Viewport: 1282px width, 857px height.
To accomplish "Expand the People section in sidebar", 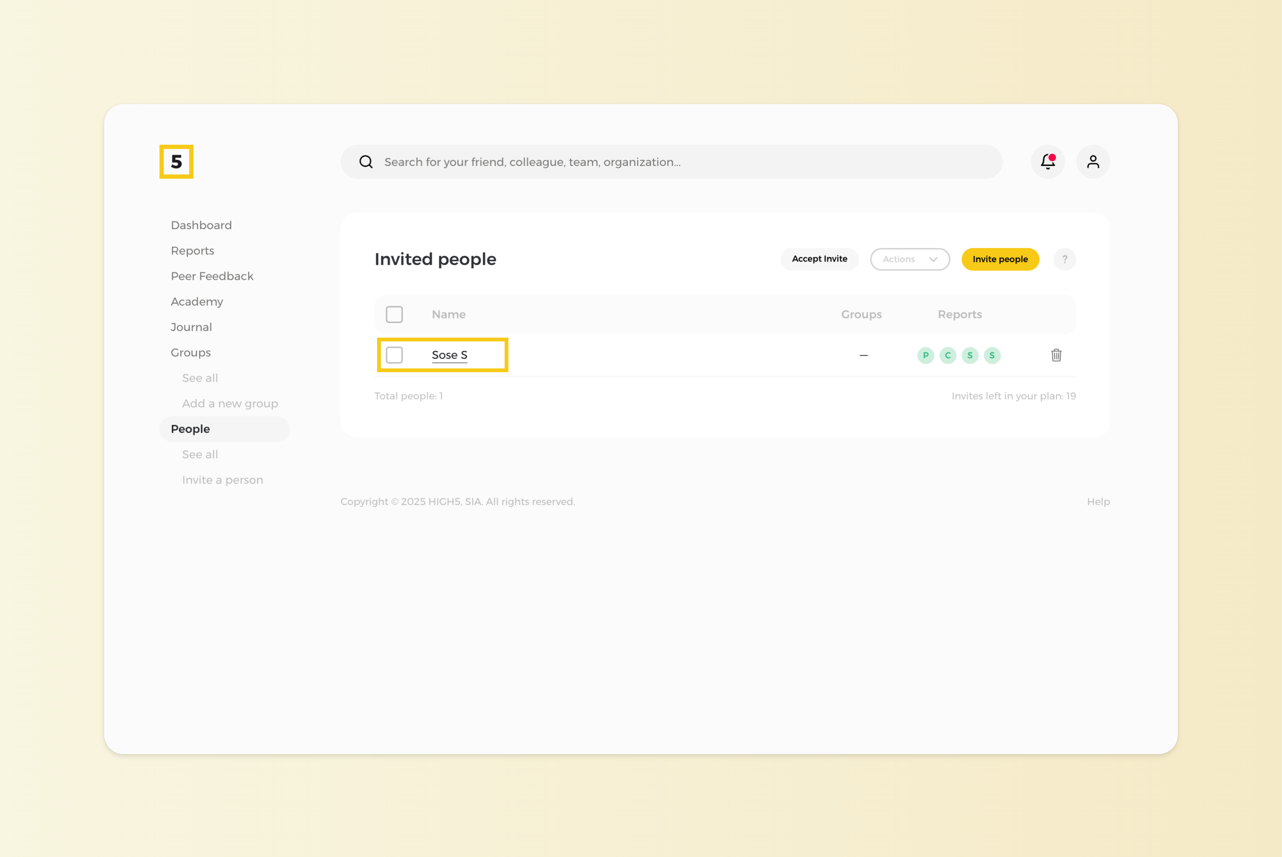I will click(x=190, y=429).
